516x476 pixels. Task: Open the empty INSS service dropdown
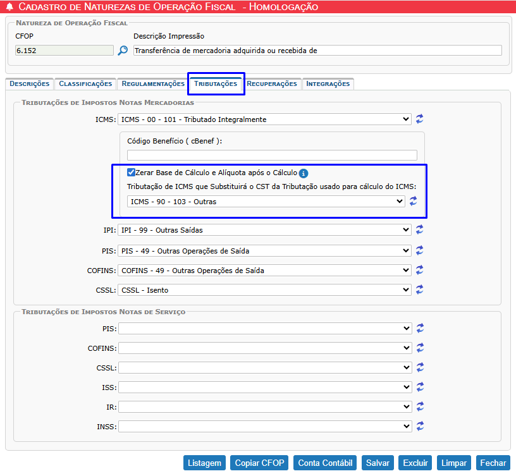(265, 426)
